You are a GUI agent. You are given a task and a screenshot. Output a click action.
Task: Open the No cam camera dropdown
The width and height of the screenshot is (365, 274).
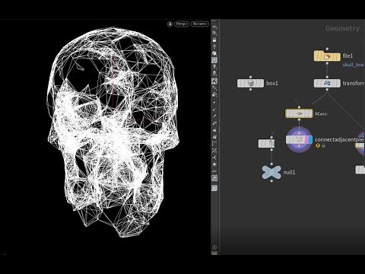(x=200, y=24)
